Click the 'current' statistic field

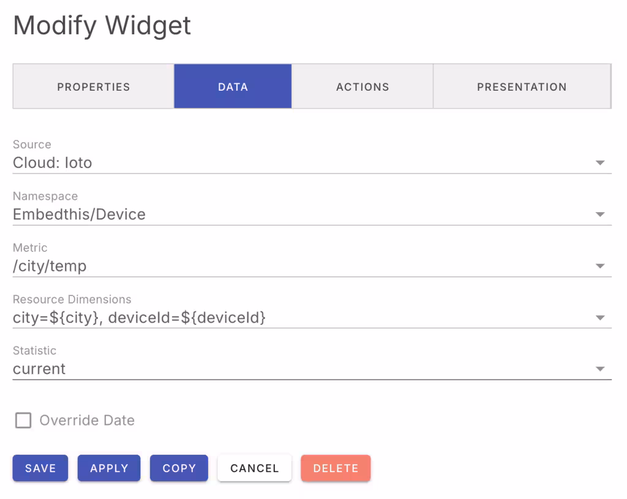[x=39, y=369]
